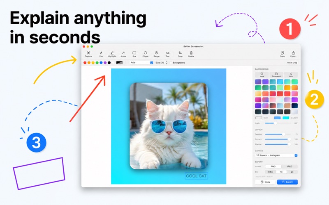Click the 135° angle value
This screenshot has width=329, height=205.
[x=295, y=123]
